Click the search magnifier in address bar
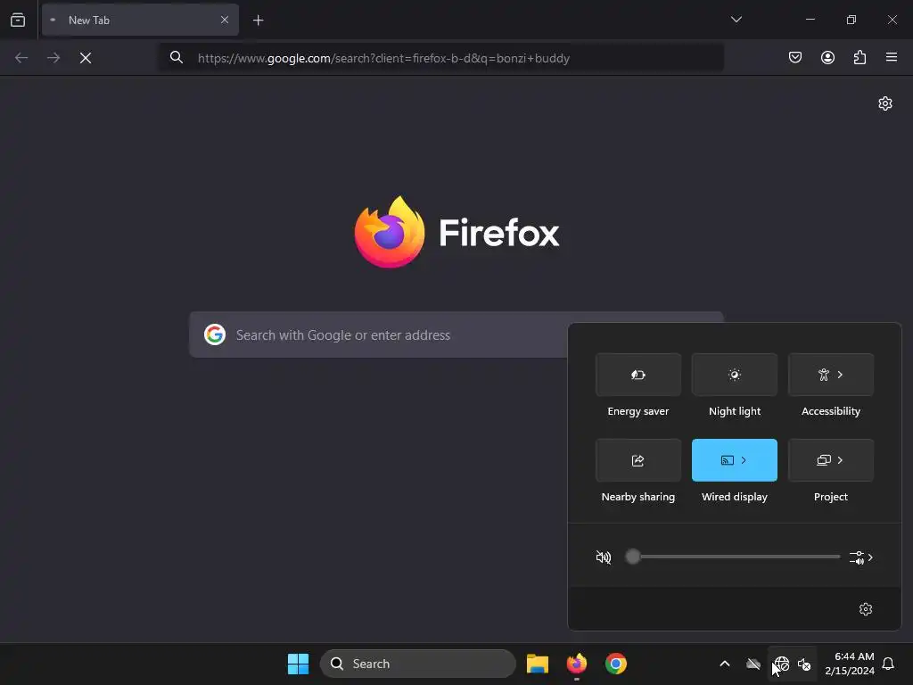Viewport: 913px width, 685px height. point(177,57)
